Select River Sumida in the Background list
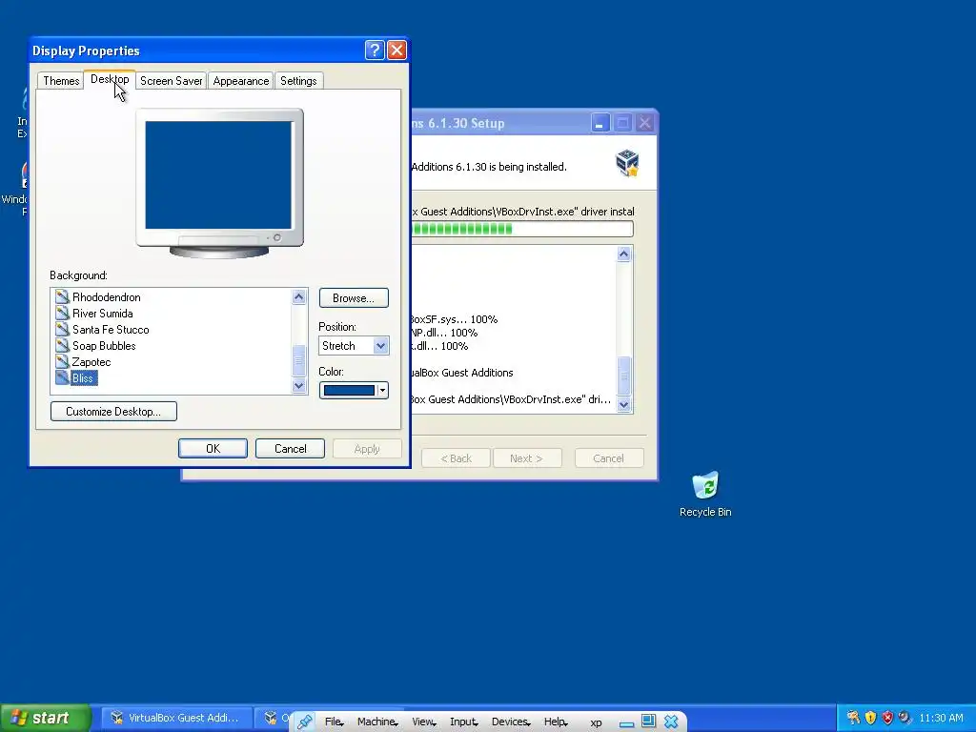 [x=103, y=313]
